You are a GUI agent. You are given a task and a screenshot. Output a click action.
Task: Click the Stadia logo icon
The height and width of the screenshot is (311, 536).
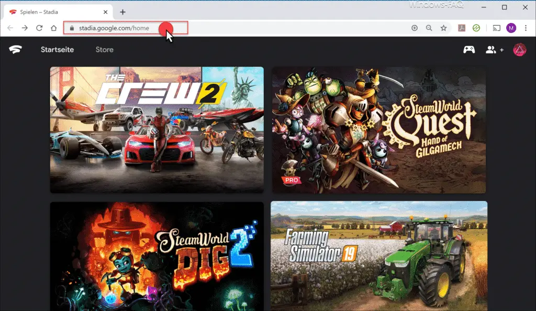tap(15, 50)
